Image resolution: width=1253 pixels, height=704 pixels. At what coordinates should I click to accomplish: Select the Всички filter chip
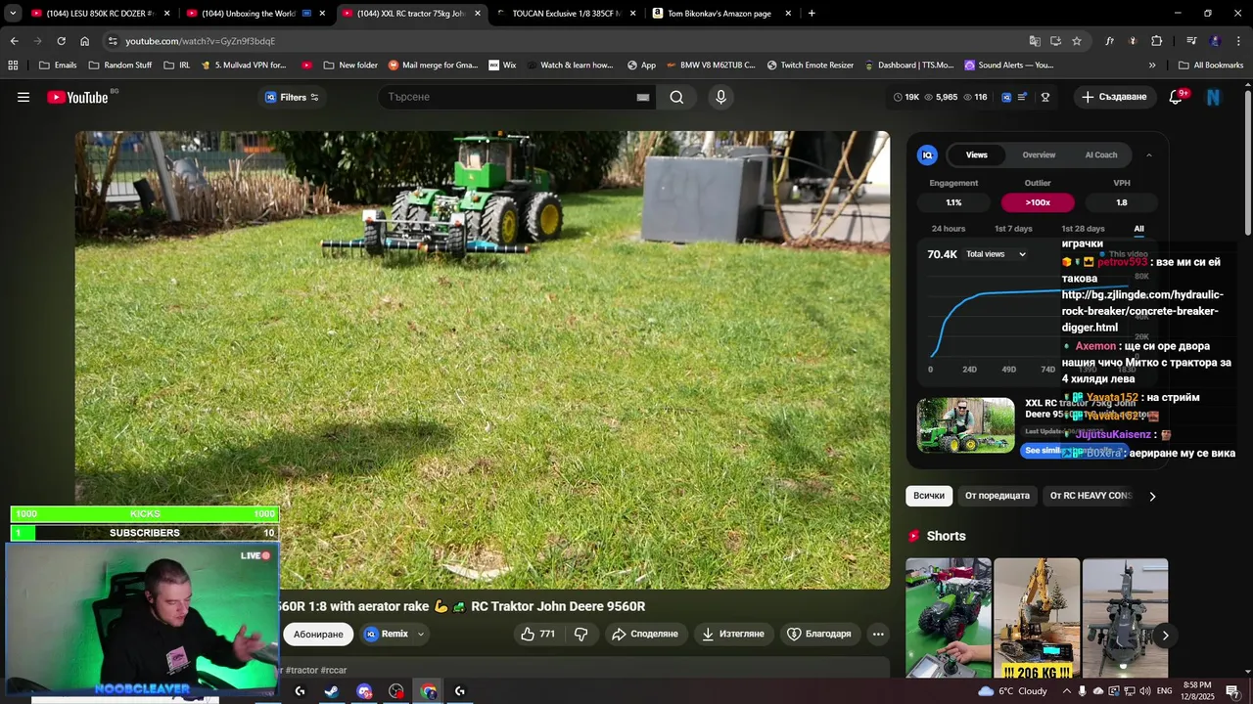(929, 496)
